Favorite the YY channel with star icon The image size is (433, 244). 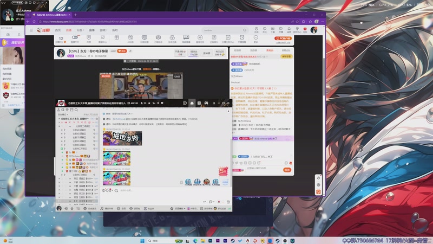[149, 103]
